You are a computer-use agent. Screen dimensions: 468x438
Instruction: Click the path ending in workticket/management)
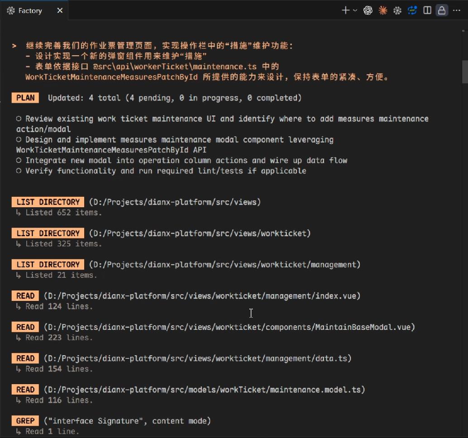coord(225,265)
